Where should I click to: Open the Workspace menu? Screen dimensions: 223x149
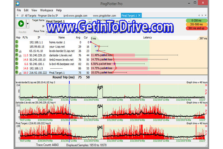tap(46, 10)
